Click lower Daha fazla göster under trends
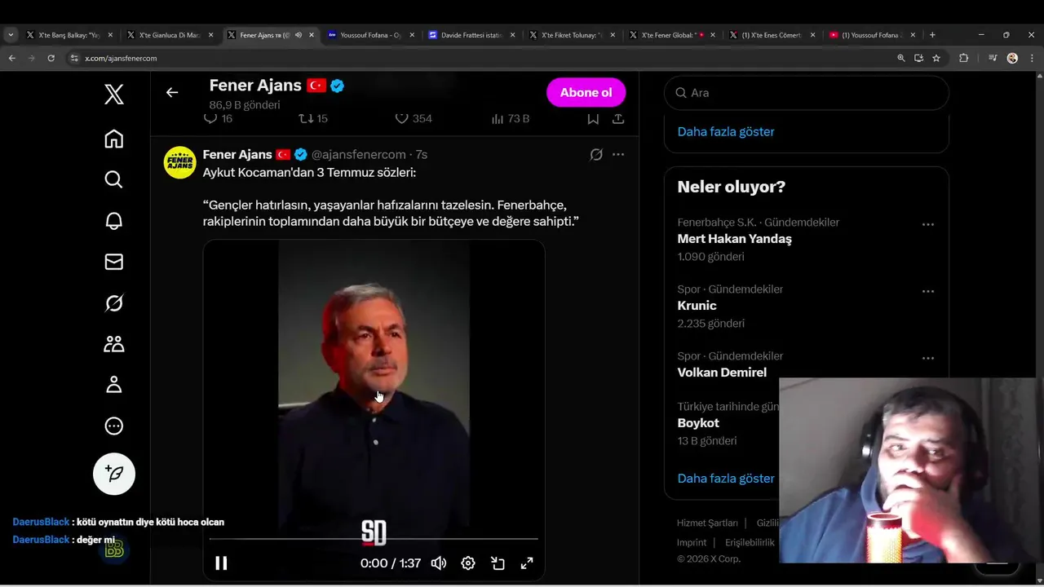Viewport: 1044px width, 587px height. 726,479
